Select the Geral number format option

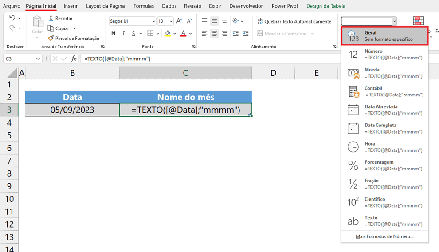[x=384, y=36]
